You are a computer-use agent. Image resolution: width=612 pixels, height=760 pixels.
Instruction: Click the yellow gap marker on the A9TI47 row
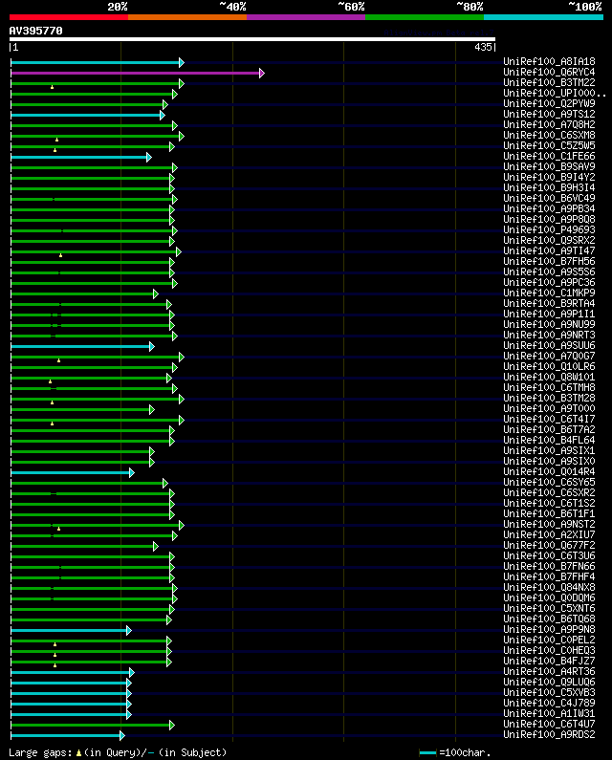(x=60, y=255)
